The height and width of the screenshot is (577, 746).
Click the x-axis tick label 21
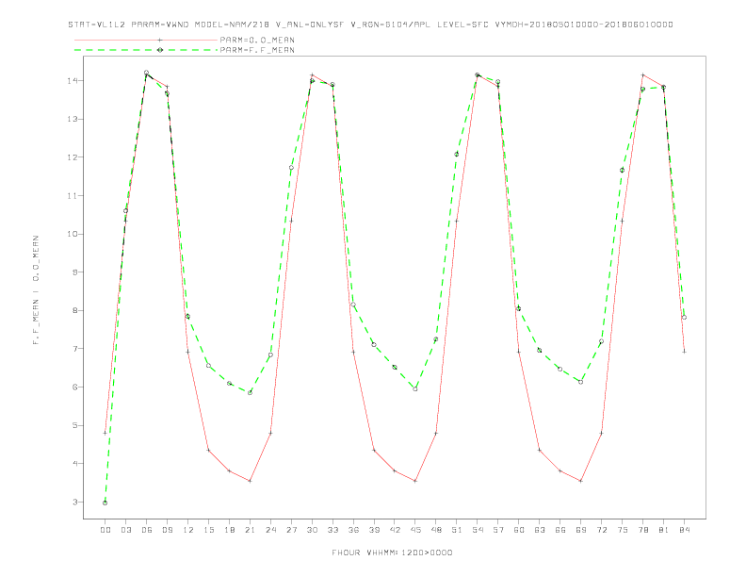(x=250, y=530)
